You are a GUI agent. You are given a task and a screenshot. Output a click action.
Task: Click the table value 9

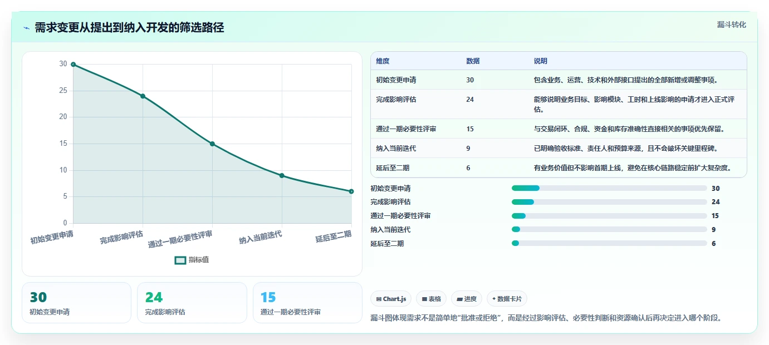(x=468, y=149)
